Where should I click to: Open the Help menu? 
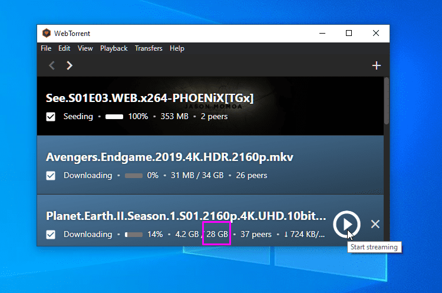177,48
